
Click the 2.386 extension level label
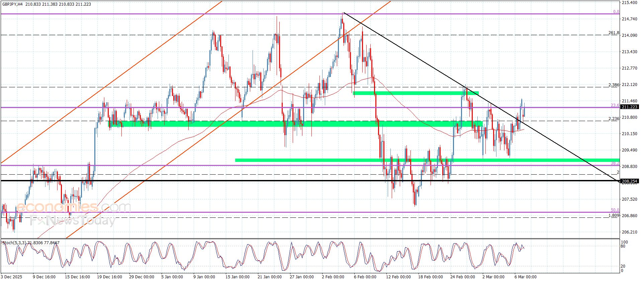(x=614, y=85)
